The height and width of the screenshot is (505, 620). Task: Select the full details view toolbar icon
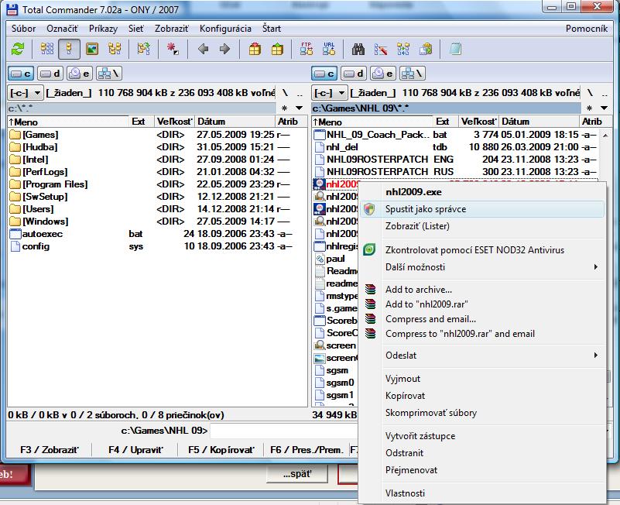click(x=69, y=49)
